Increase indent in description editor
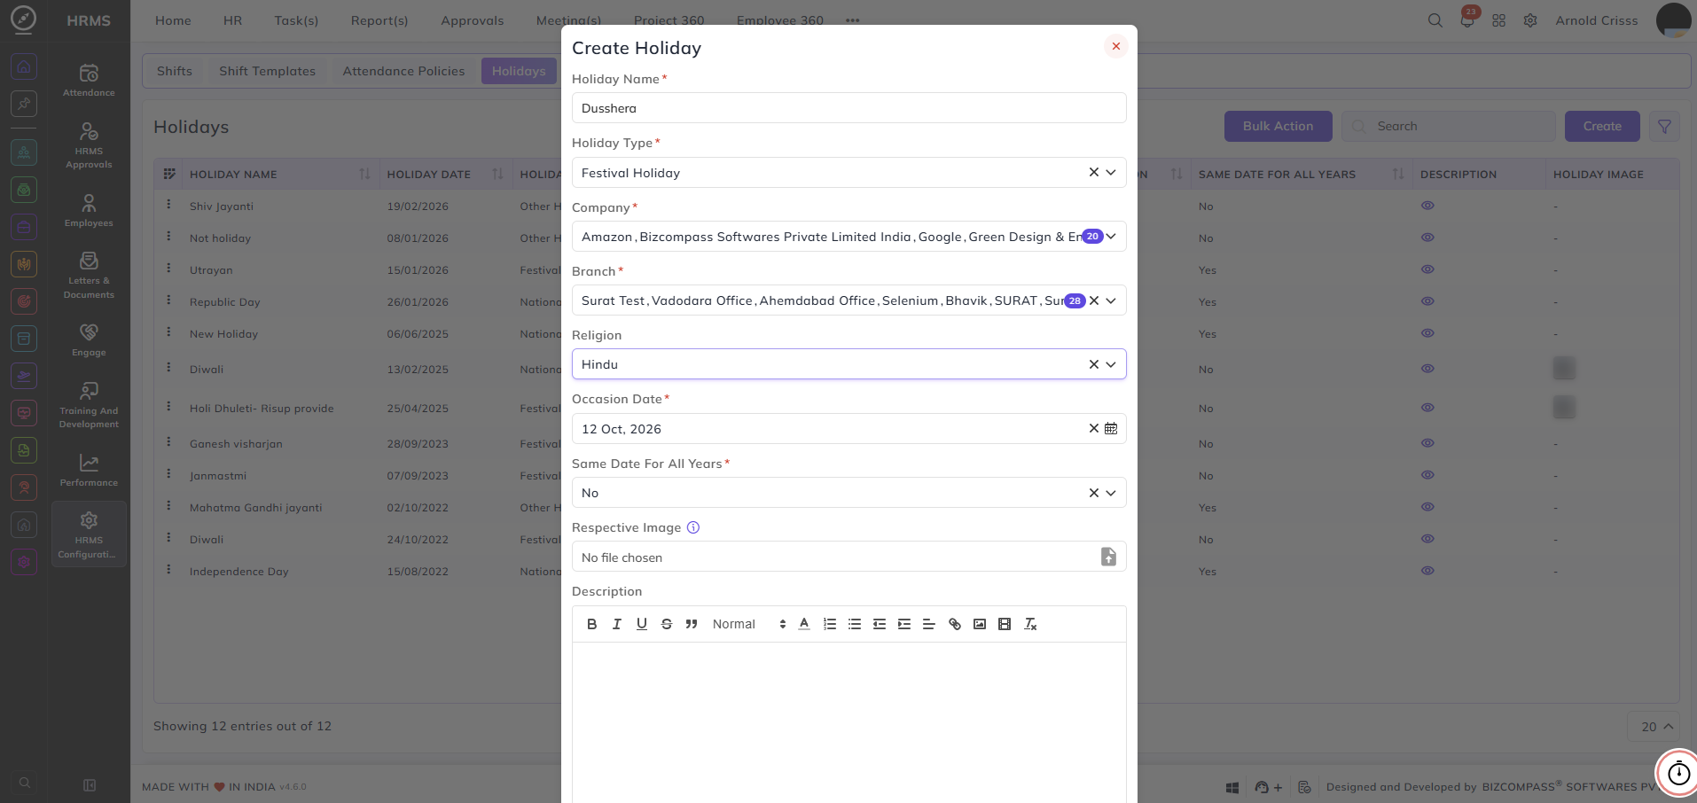 [x=904, y=624]
